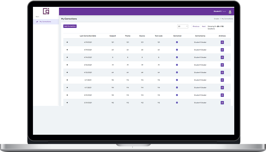Viewport: 266px width, 152px height.
Task: Expand the 3/31/2021 subject 113 row
Action: [x=67, y=95]
